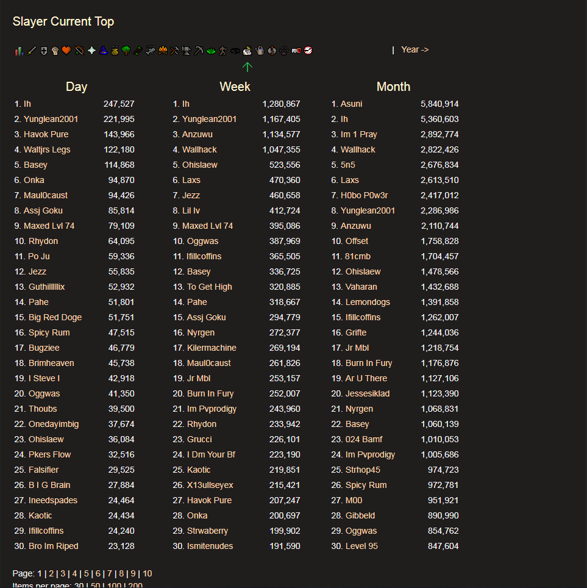Open Bro Im Riped player link
The width and height of the screenshot is (587, 588).
pos(54,546)
